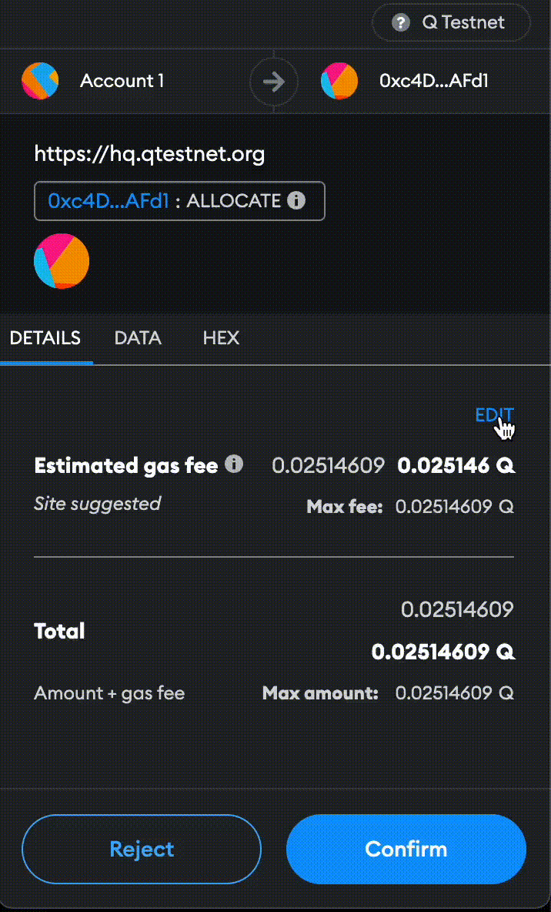This screenshot has height=912, width=551.
Task: Open the Q Testnet network selector
Action: click(451, 22)
